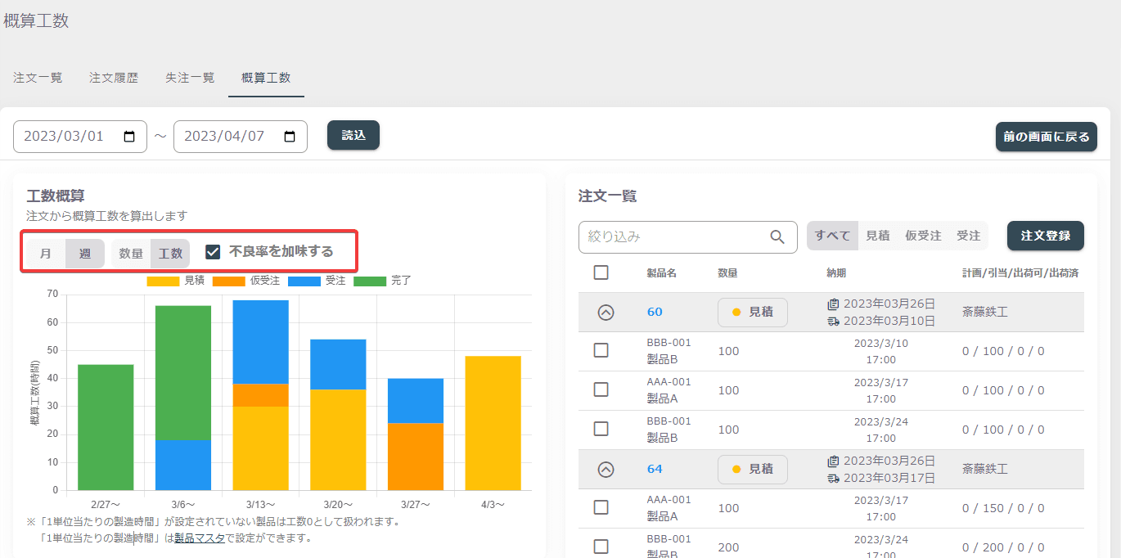
Task: Click the search magnifier in 絞り込み field
Action: pos(777,236)
